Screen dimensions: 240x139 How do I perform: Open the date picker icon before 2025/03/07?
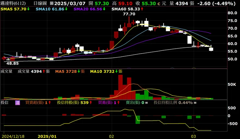[x=52, y=3]
